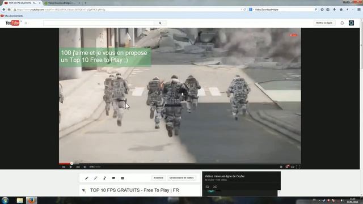The width and height of the screenshot is (363, 204).
Task: Click the Firefox taskbar icon
Action: tap(31, 200)
